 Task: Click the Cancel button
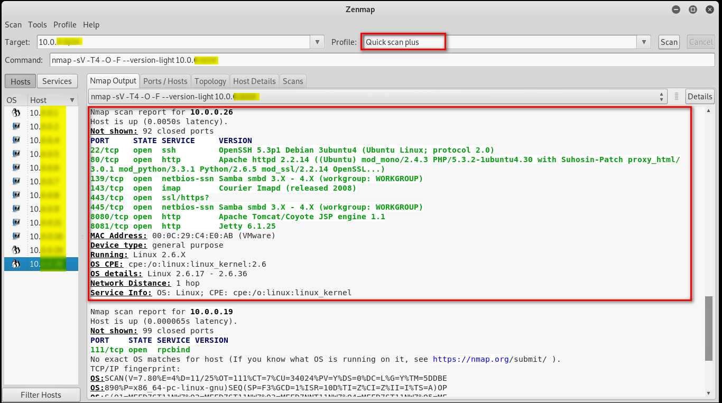pos(701,42)
